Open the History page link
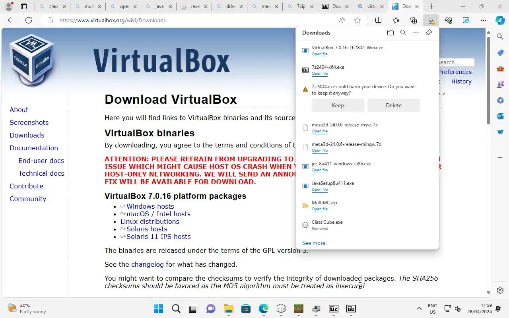Image resolution: width=509 pixels, height=318 pixels. [x=461, y=81]
